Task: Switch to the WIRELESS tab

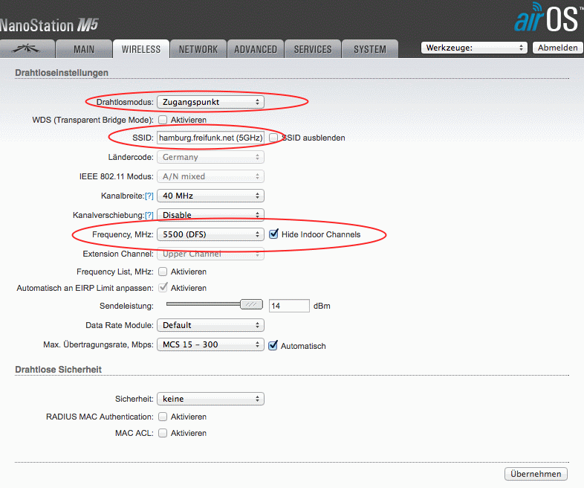Action: [x=141, y=49]
